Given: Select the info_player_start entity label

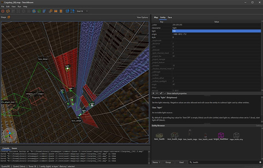Looking at the screenshot, I should [8, 102].
